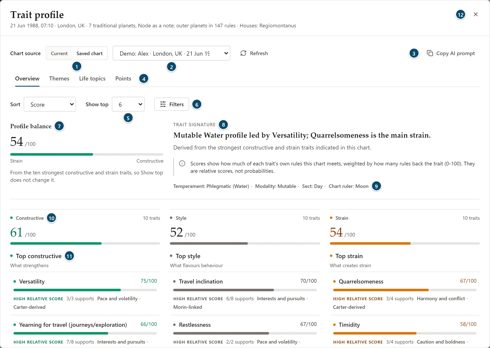Close the Trait profile dialog

click(475, 14)
